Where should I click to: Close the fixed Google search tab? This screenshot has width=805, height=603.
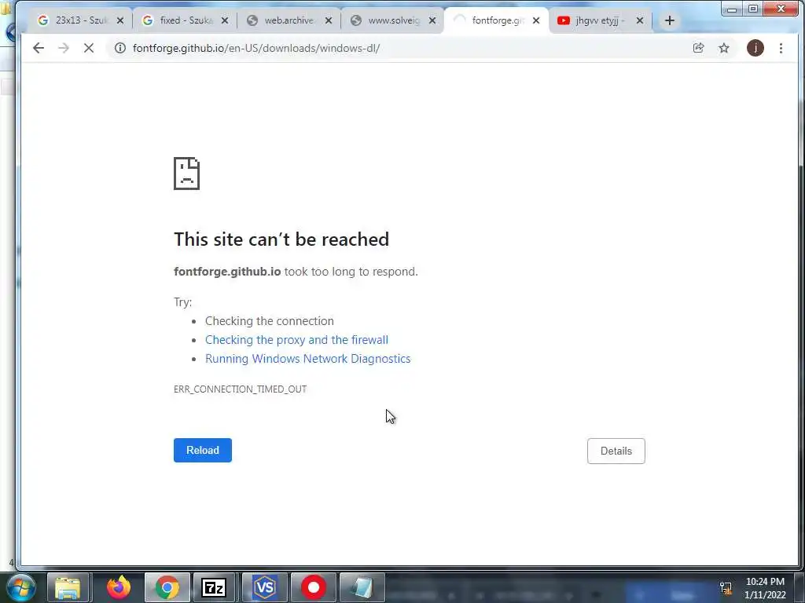pyautogui.click(x=224, y=20)
